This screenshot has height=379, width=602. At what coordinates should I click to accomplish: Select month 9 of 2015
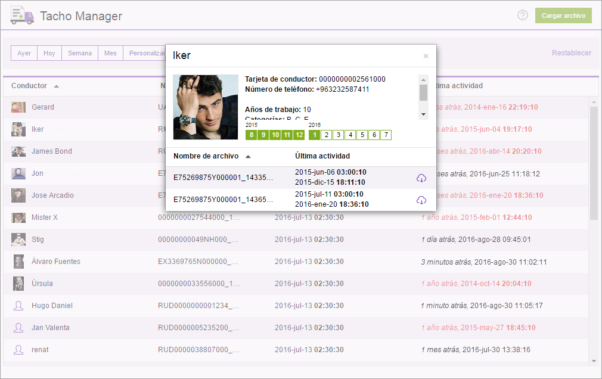[263, 135]
